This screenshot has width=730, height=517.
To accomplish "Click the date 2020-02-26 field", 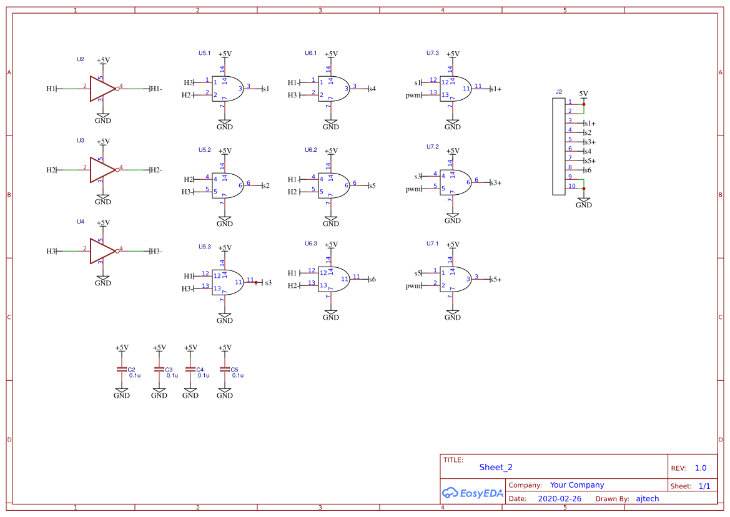I will [x=560, y=498].
